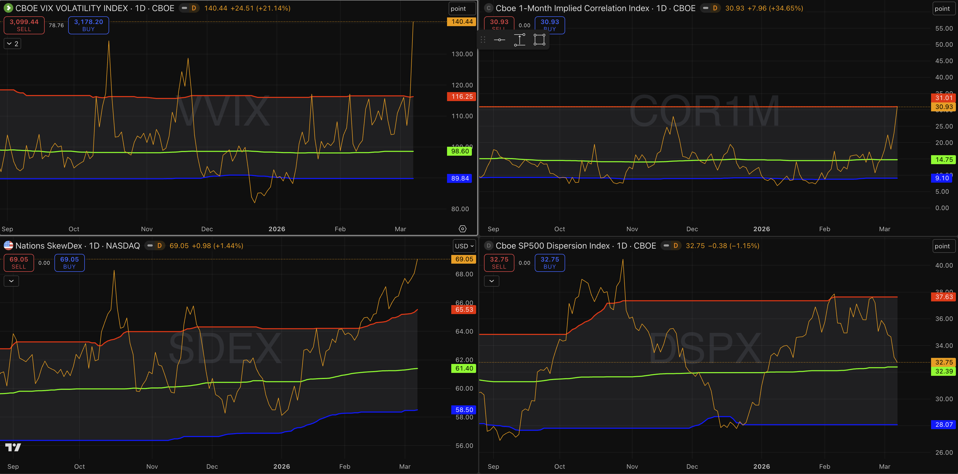Click the 69.05 SELL button on SkewDex chart
The image size is (958, 474).
[x=19, y=263]
